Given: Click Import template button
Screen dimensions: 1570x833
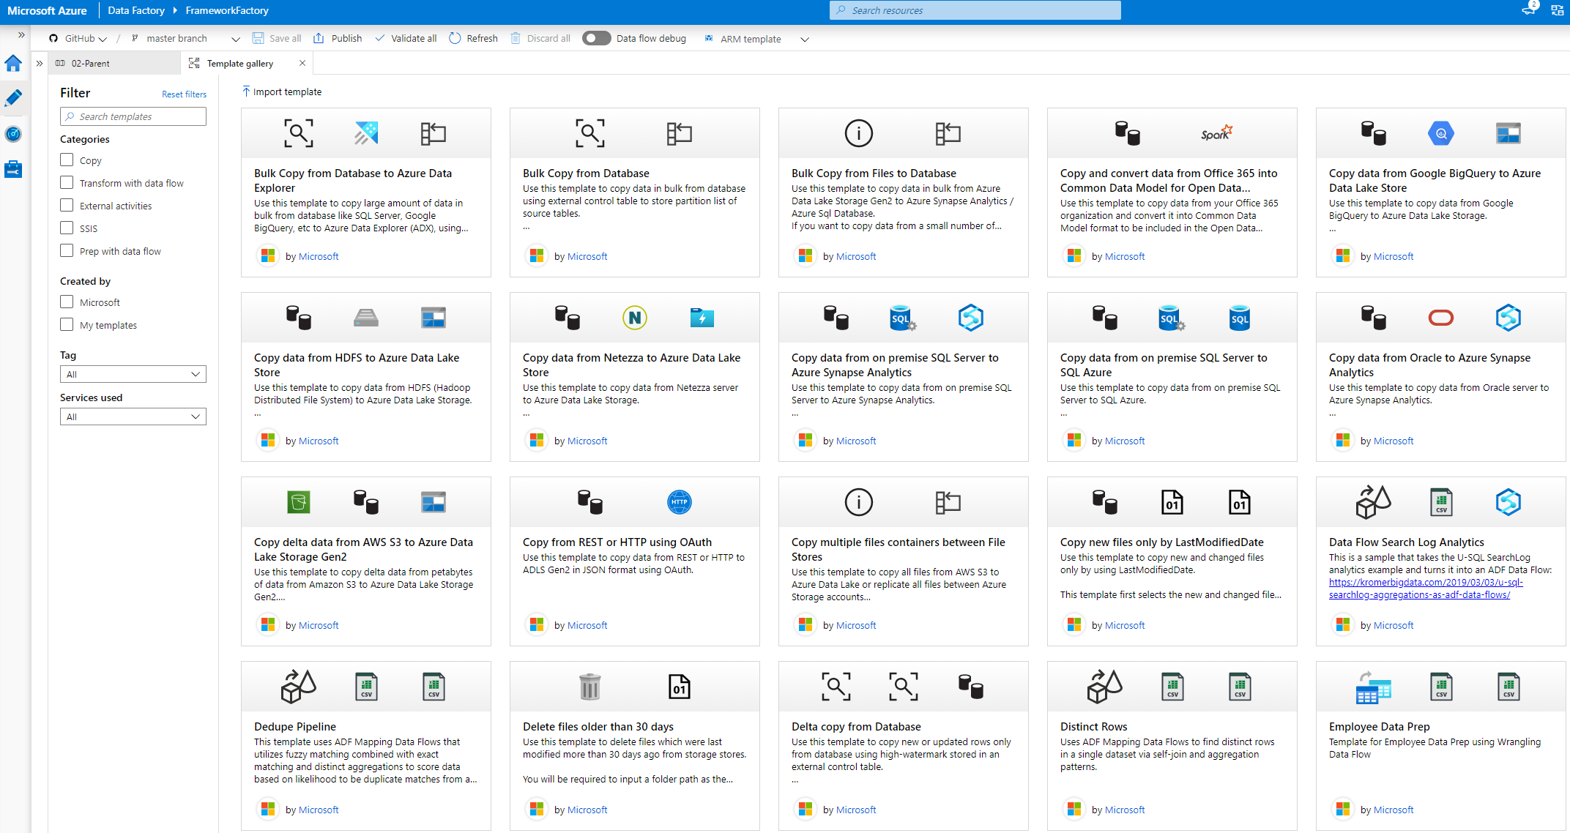Looking at the screenshot, I should click(x=282, y=91).
